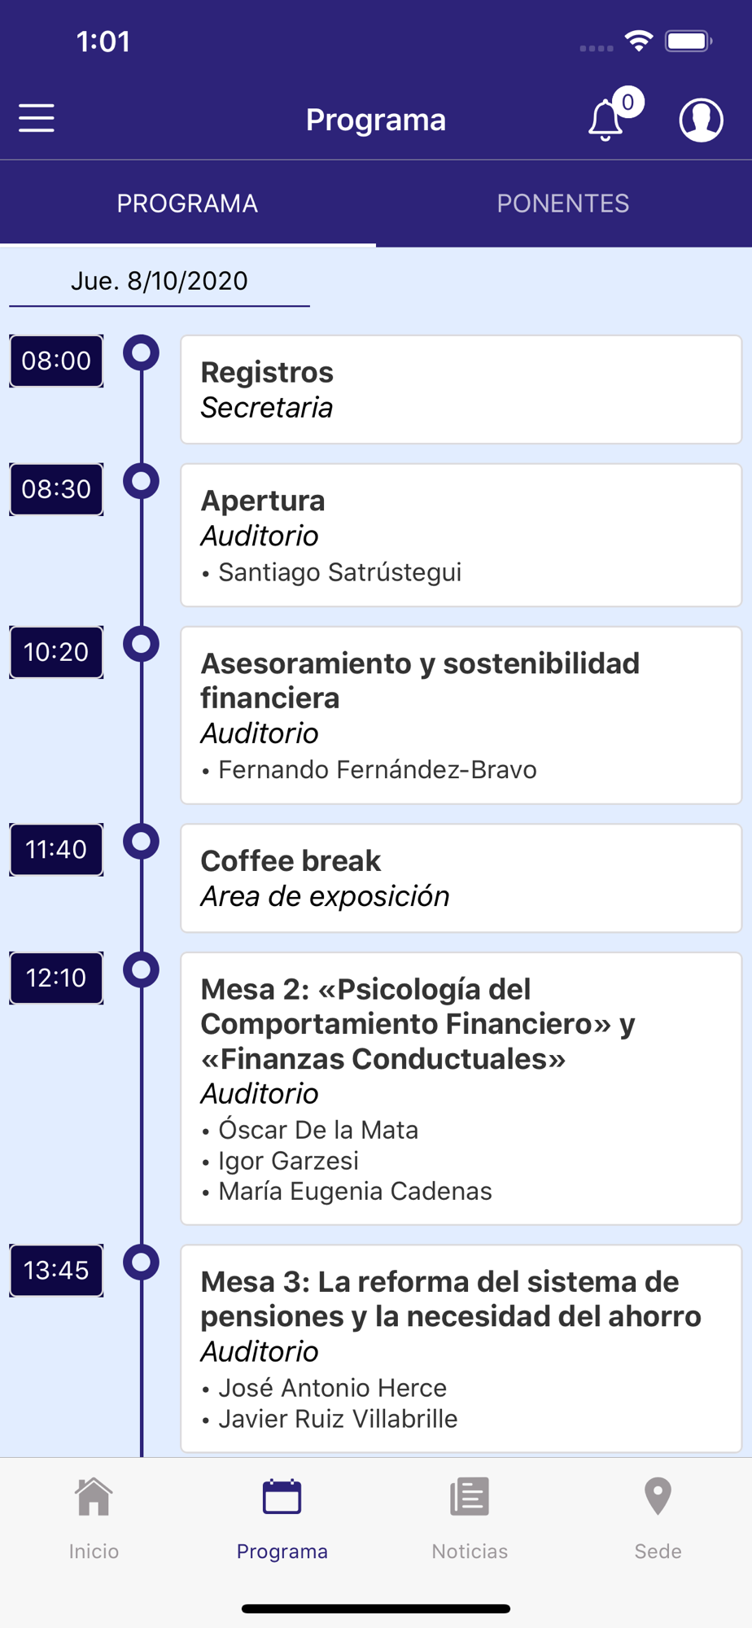Open the Coffee break entry

coord(461,878)
